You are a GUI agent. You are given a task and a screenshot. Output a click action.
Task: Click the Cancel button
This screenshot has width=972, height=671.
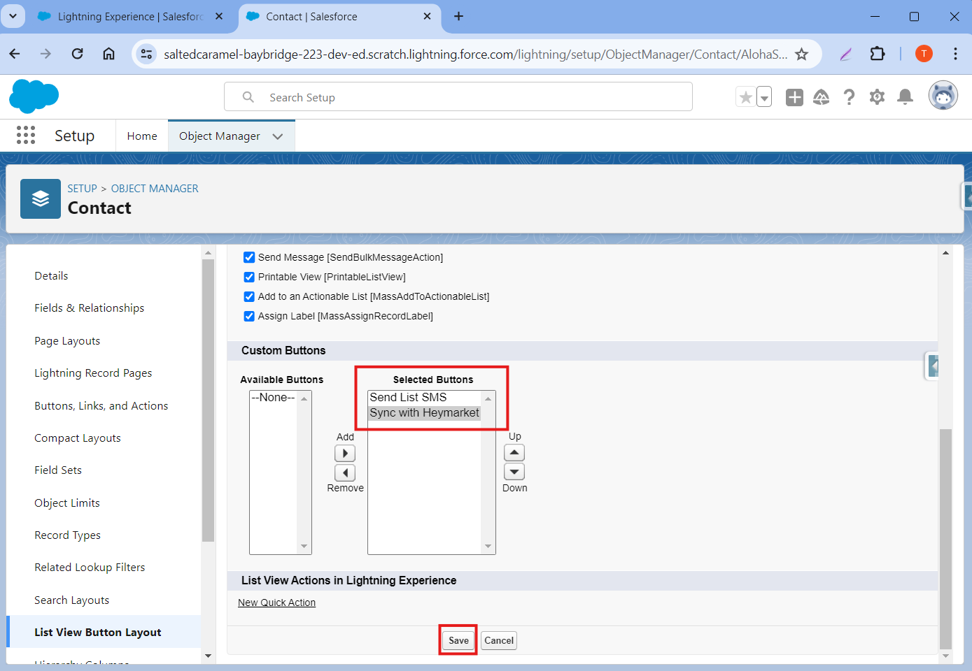coord(499,640)
